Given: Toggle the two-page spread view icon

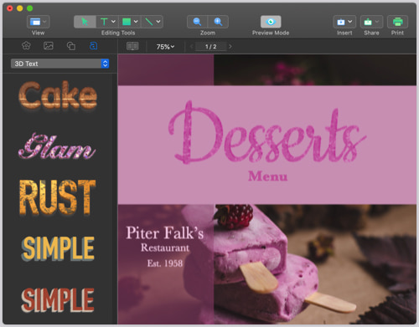Looking at the screenshot, I should 132,46.
